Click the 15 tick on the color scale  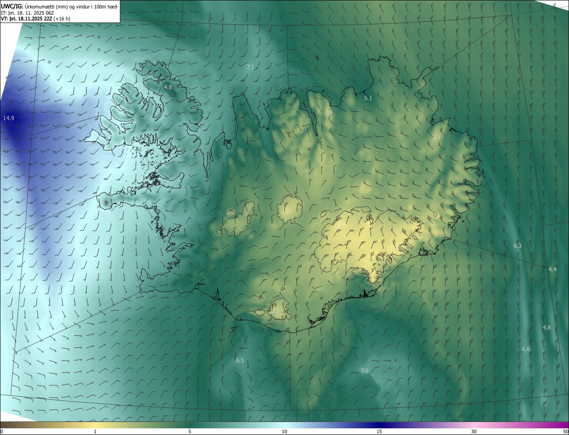pyautogui.click(x=379, y=431)
